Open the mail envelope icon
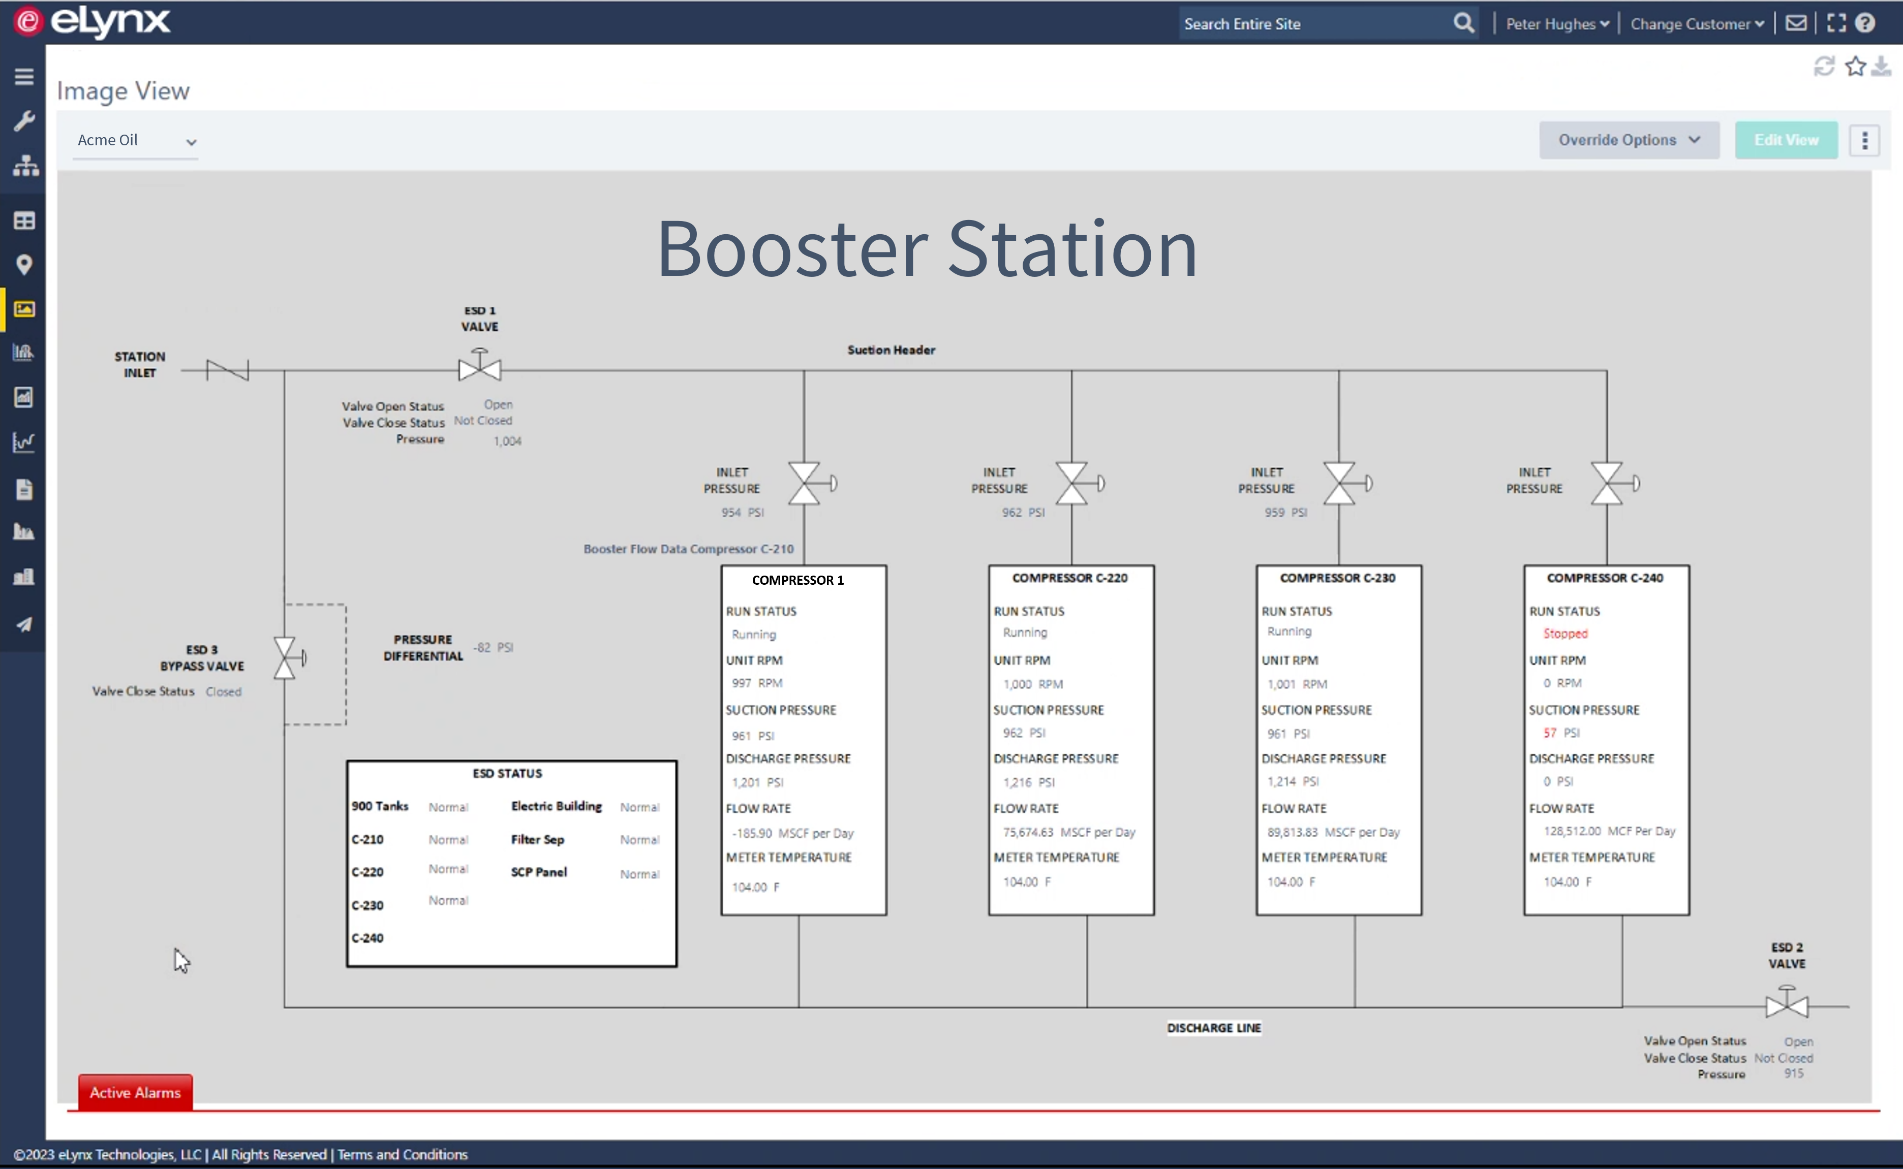 1796,23
